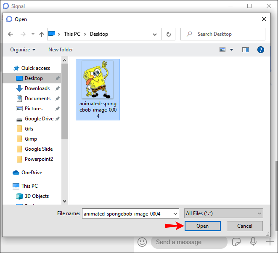The width and height of the screenshot is (278, 253).
Task: Open Downloads in the sidebar
Action: point(33,88)
